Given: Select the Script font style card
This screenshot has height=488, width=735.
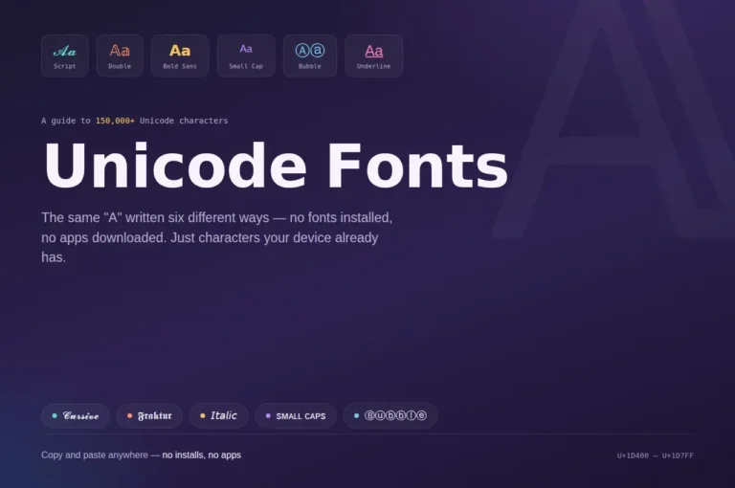Looking at the screenshot, I should pos(65,55).
